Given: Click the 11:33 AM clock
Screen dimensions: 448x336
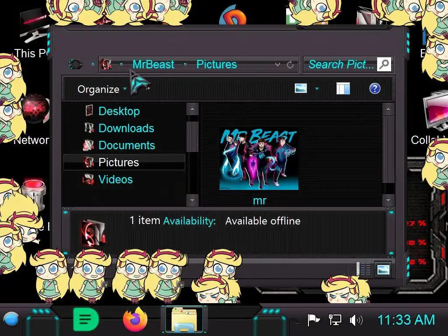Looking at the screenshot, I should pos(406,320).
